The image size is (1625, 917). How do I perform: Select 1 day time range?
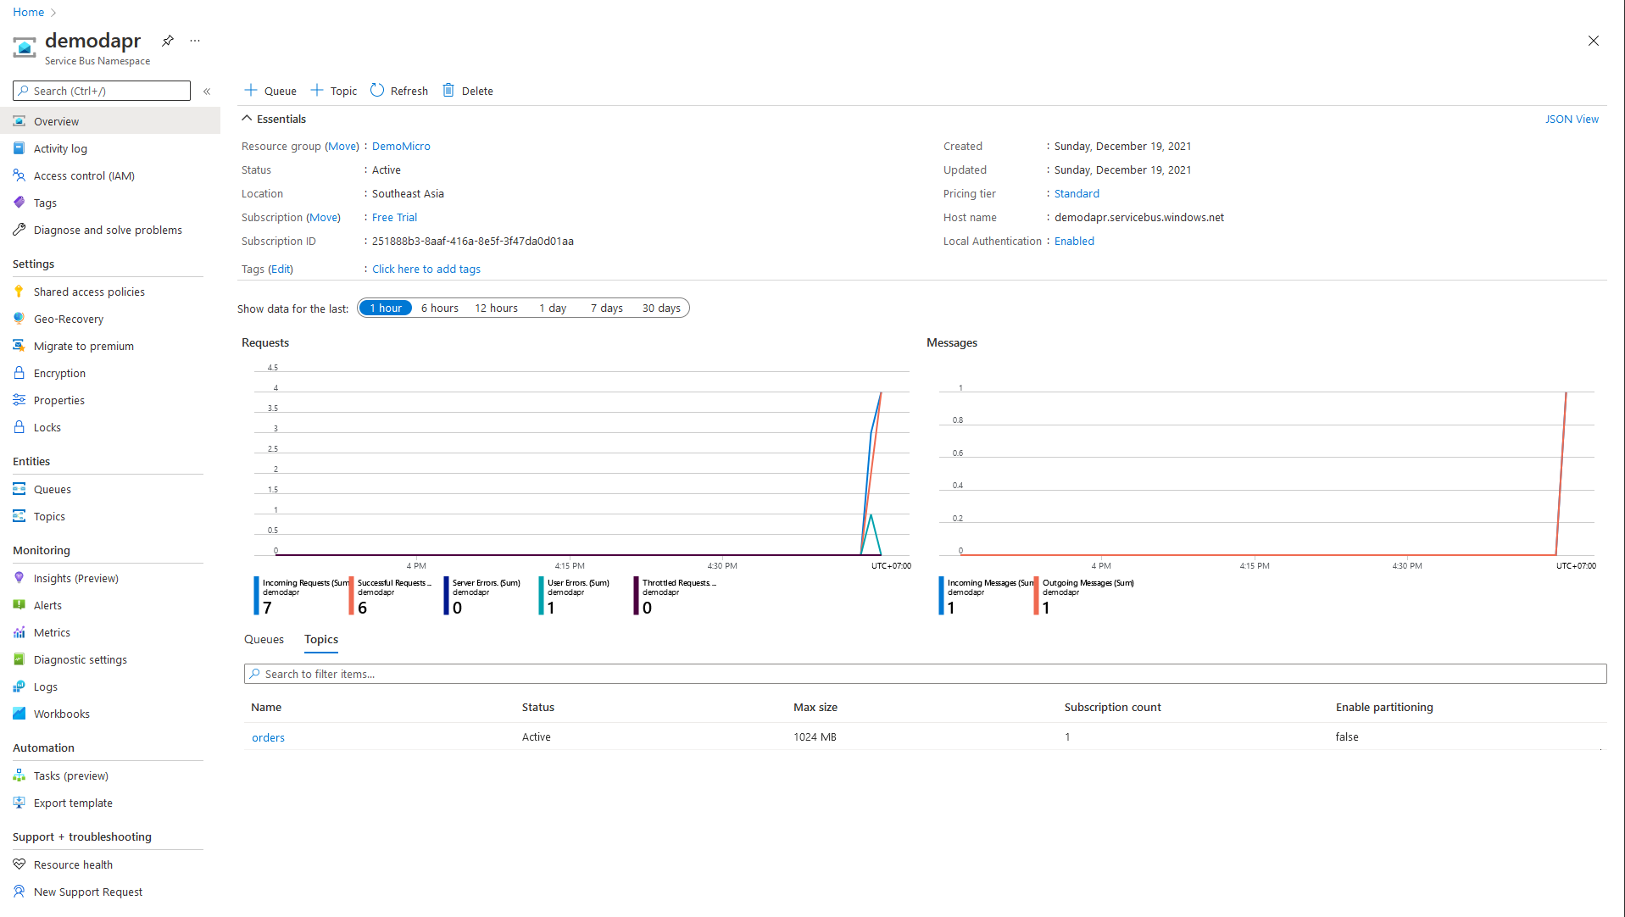pyautogui.click(x=553, y=308)
